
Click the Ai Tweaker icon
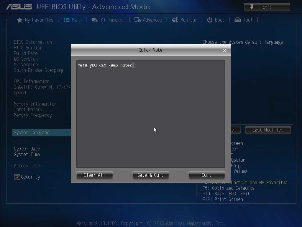pos(95,20)
